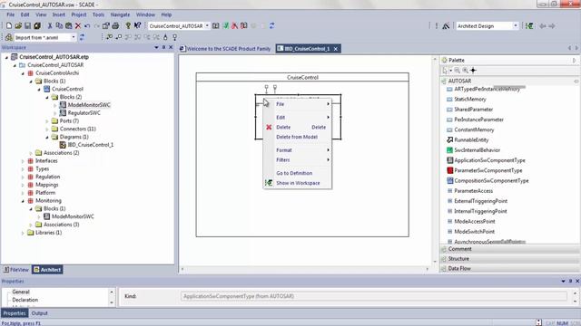
Task: Open Format submenu in context menu
Action: coord(298,150)
